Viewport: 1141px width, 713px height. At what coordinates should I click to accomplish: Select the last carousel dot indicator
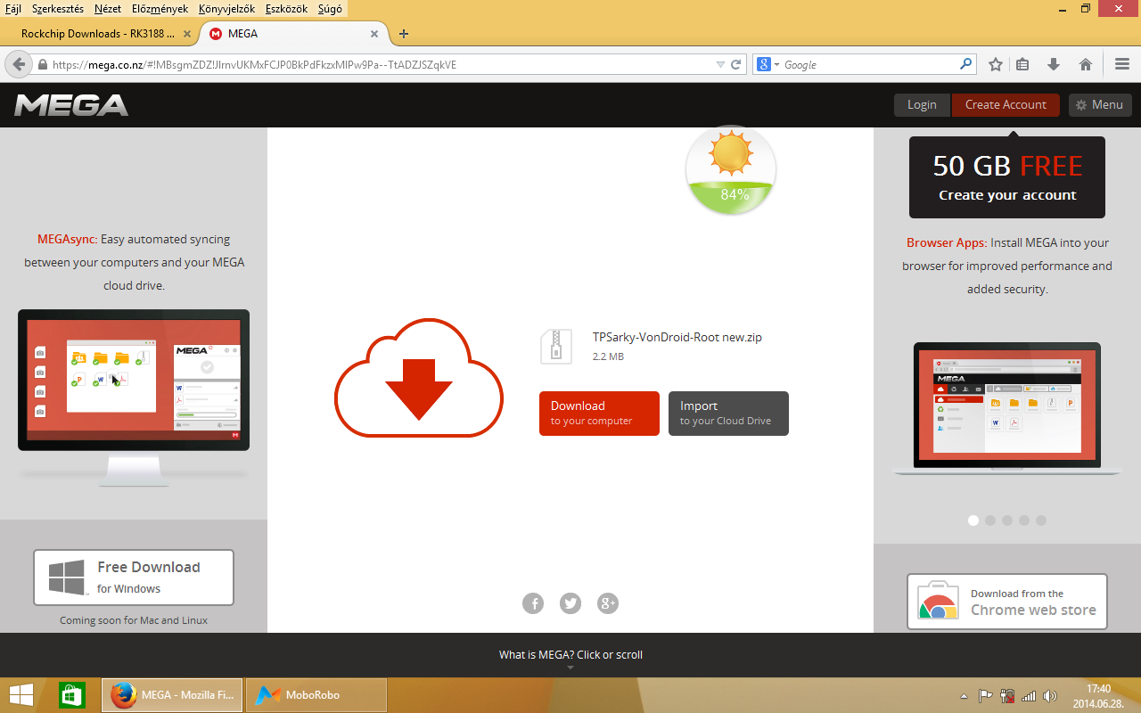1041,520
